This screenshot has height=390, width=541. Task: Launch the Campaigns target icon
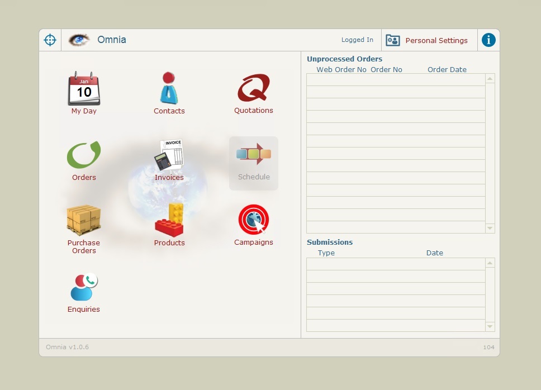(254, 220)
